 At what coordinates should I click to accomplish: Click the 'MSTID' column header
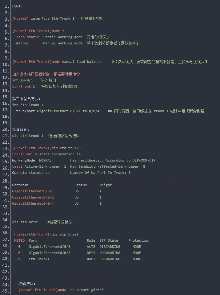coord(19,240)
